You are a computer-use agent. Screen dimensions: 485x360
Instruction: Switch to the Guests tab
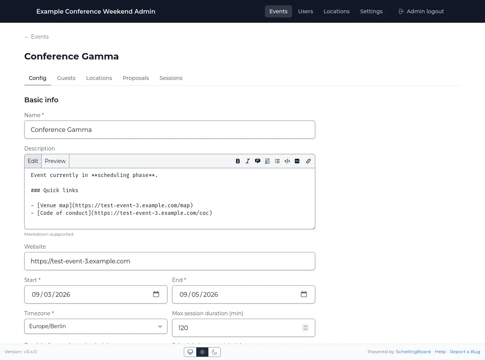[66, 78]
